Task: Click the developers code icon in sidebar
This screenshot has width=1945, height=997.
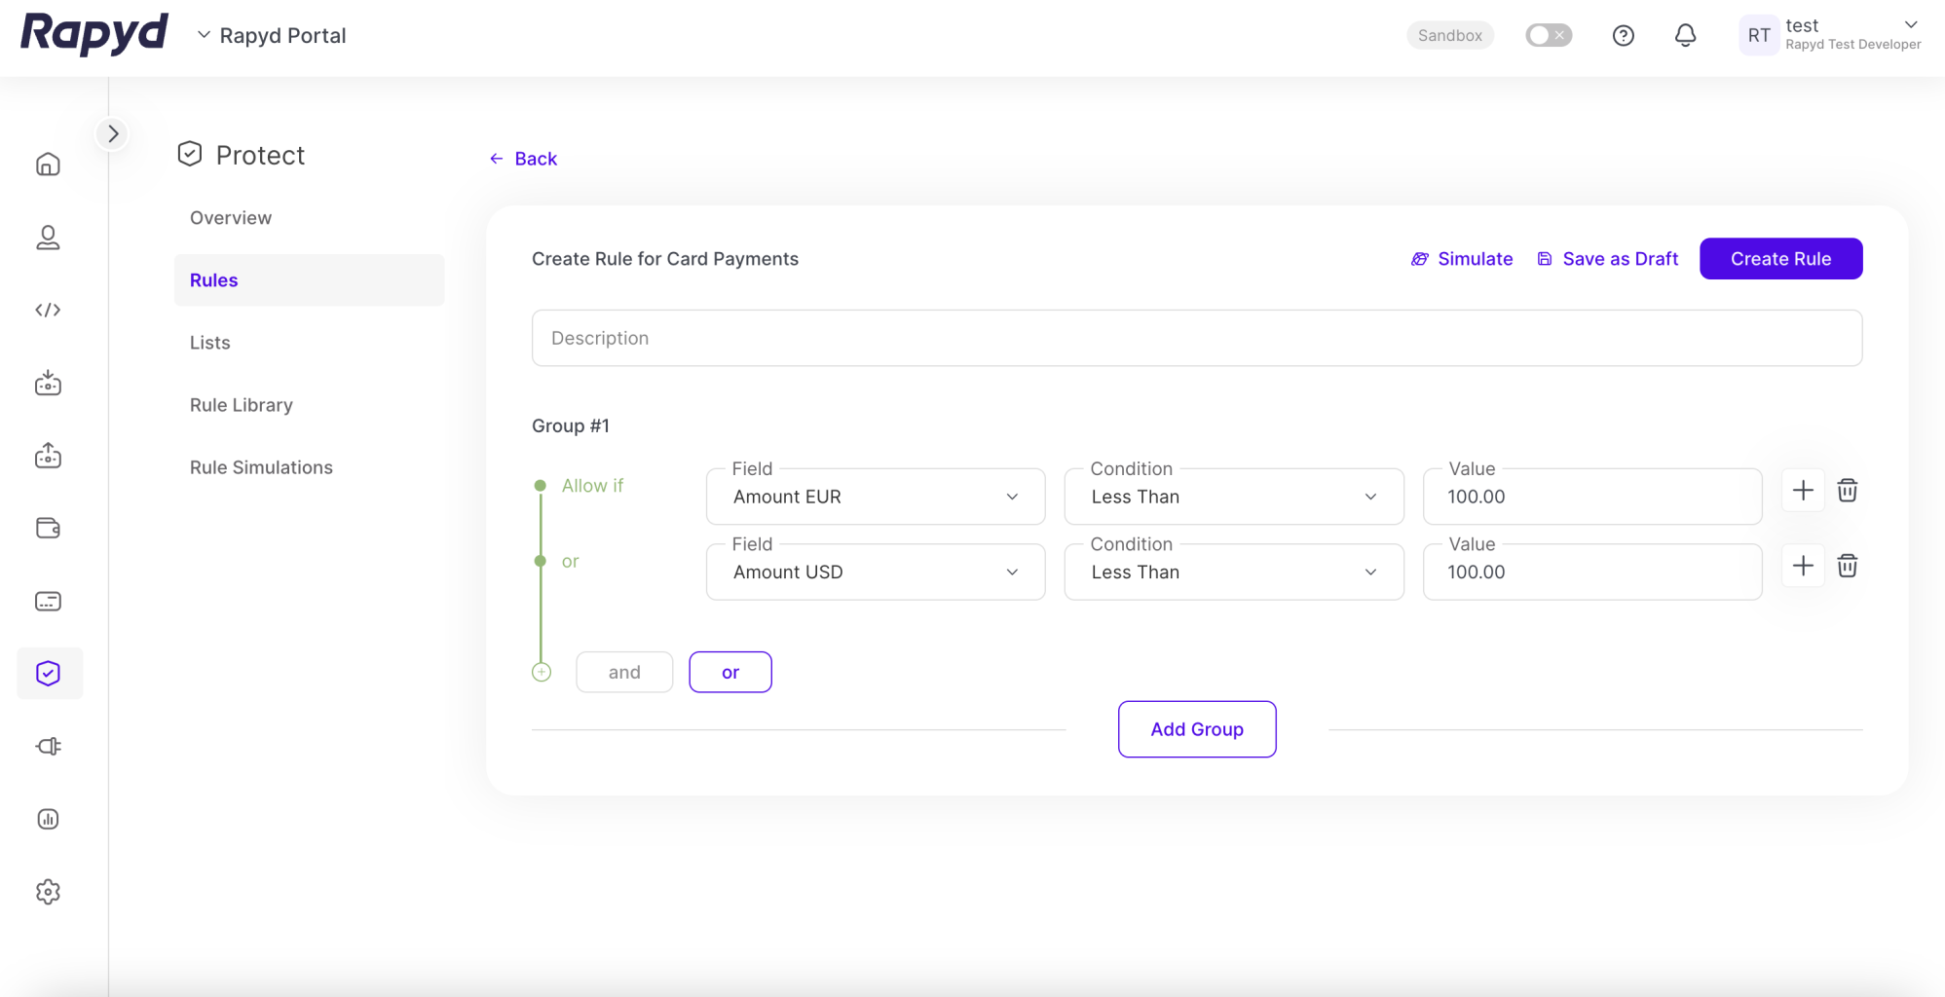Action: click(48, 310)
